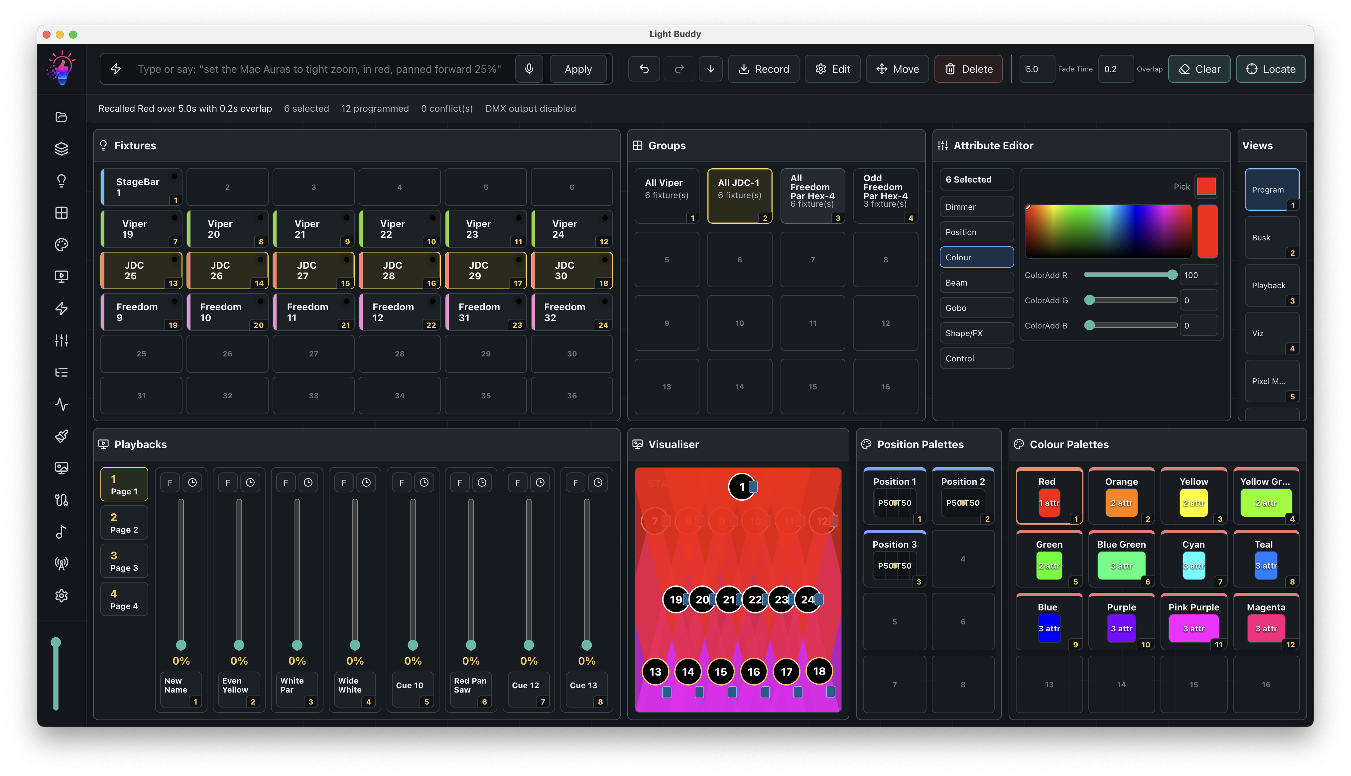Click the image monitor icon in the sidebar

coord(61,468)
